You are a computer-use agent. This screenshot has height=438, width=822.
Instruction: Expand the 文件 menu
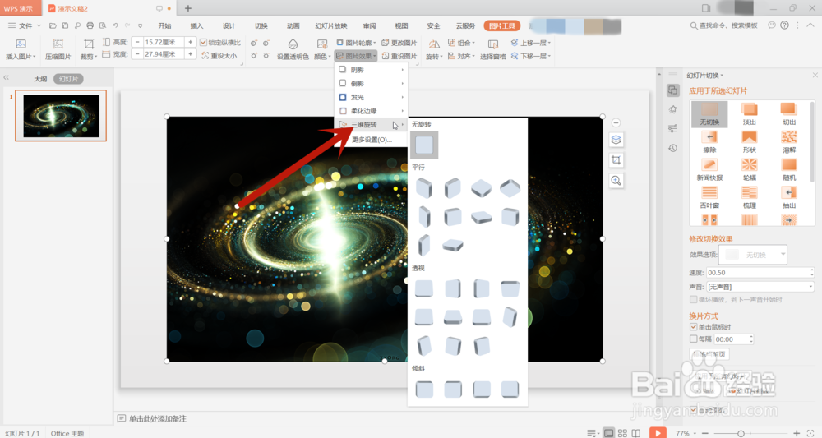pyautogui.click(x=25, y=25)
